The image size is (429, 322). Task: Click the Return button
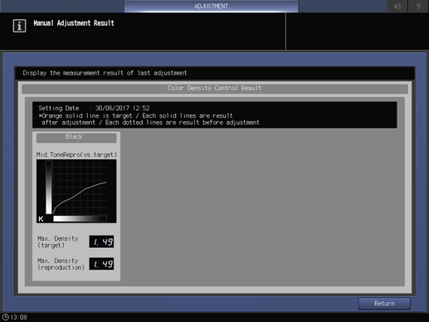[384, 304]
